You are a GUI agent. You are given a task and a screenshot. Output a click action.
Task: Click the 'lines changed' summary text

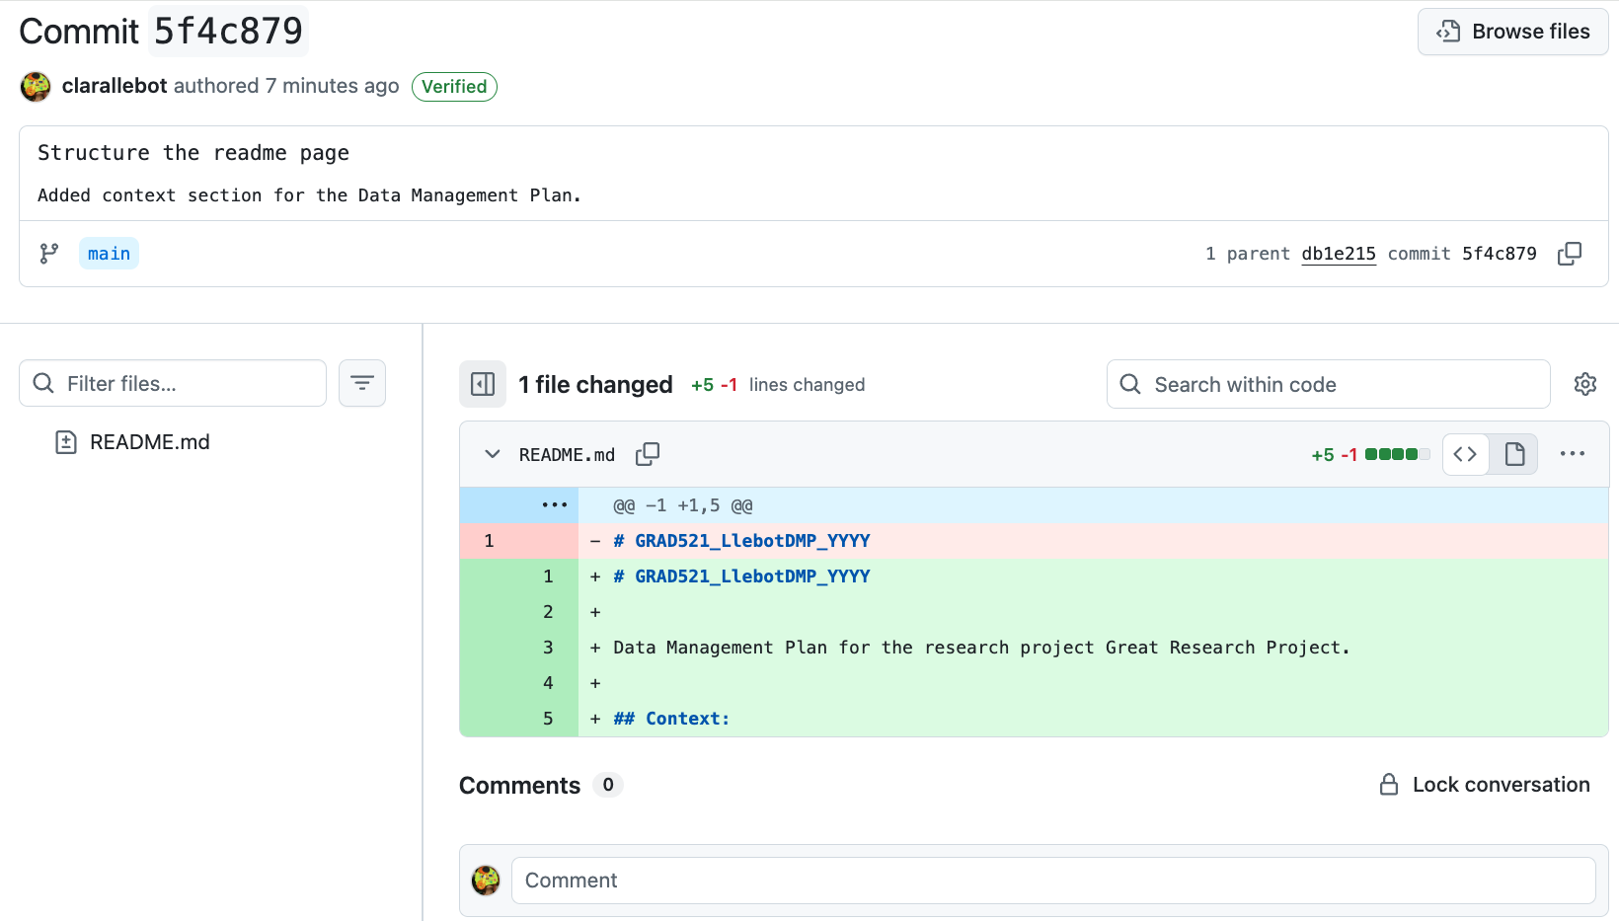[807, 385]
